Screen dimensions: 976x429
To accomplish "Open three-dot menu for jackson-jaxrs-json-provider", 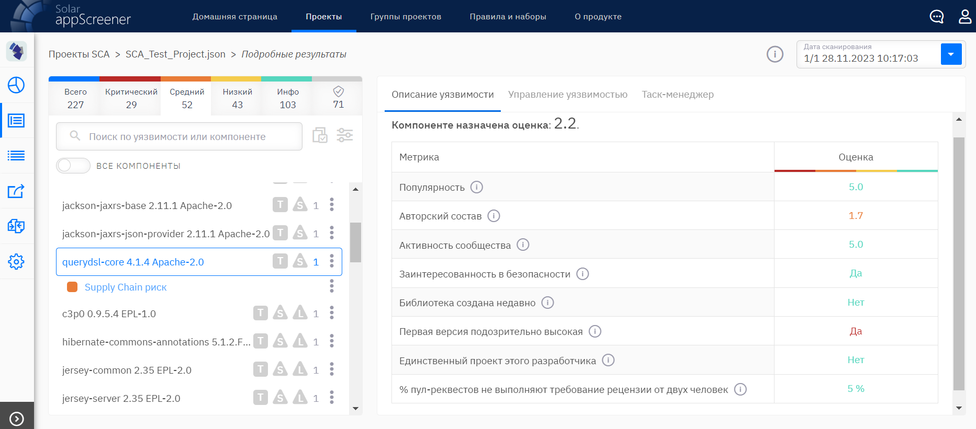I will [x=332, y=233].
